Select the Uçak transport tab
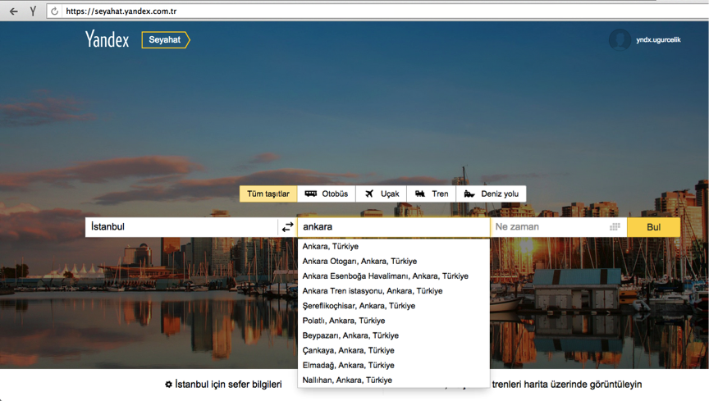Screen dimensions: 709x401 [382, 194]
